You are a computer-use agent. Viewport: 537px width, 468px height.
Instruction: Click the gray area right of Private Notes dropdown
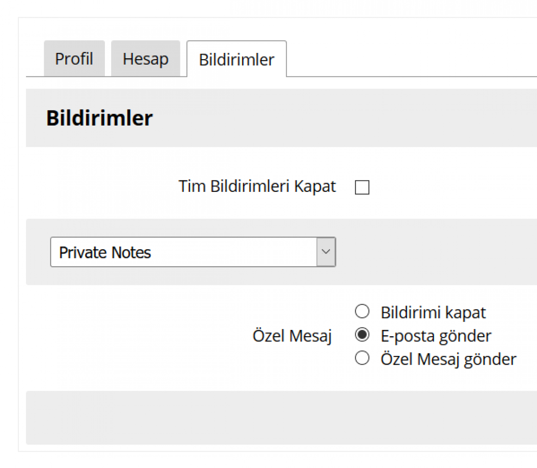[x=436, y=252]
